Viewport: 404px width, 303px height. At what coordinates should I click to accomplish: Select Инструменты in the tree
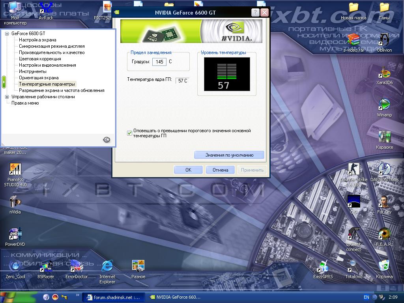(x=33, y=71)
